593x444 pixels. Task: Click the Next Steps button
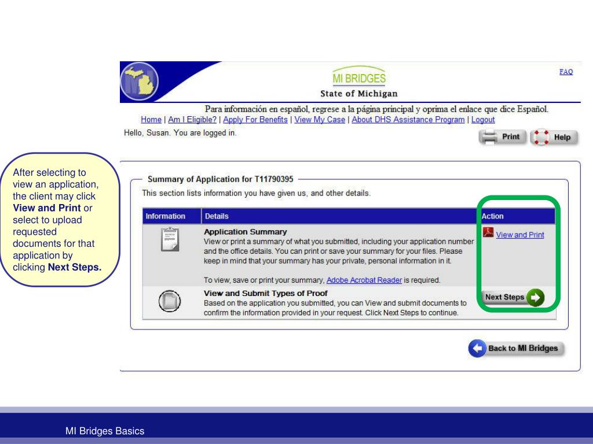(513, 298)
